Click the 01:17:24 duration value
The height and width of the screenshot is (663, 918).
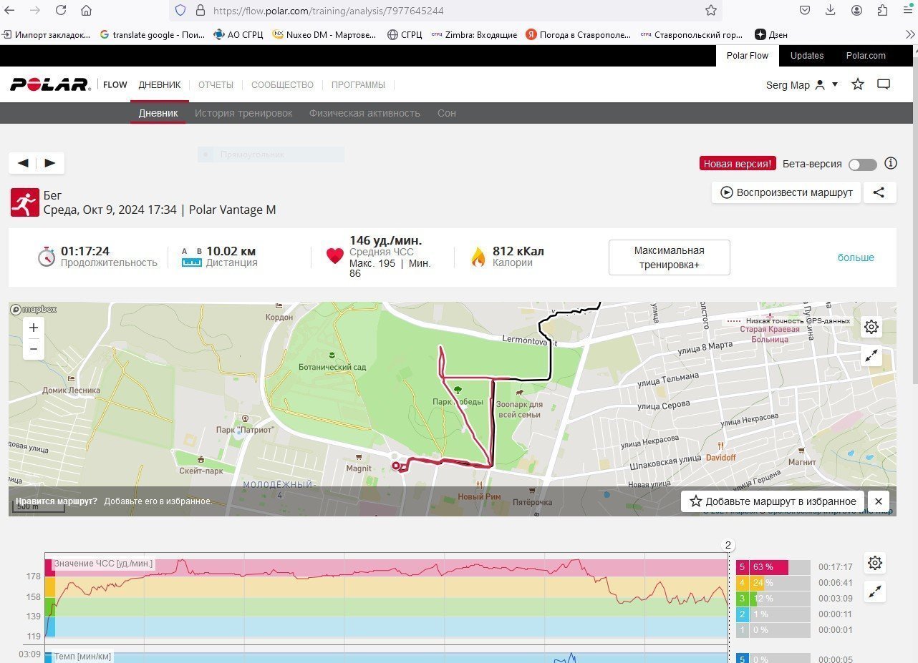[x=85, y=251]
